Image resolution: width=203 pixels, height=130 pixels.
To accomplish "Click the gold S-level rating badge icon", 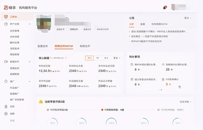I will [x=41, y=102].
